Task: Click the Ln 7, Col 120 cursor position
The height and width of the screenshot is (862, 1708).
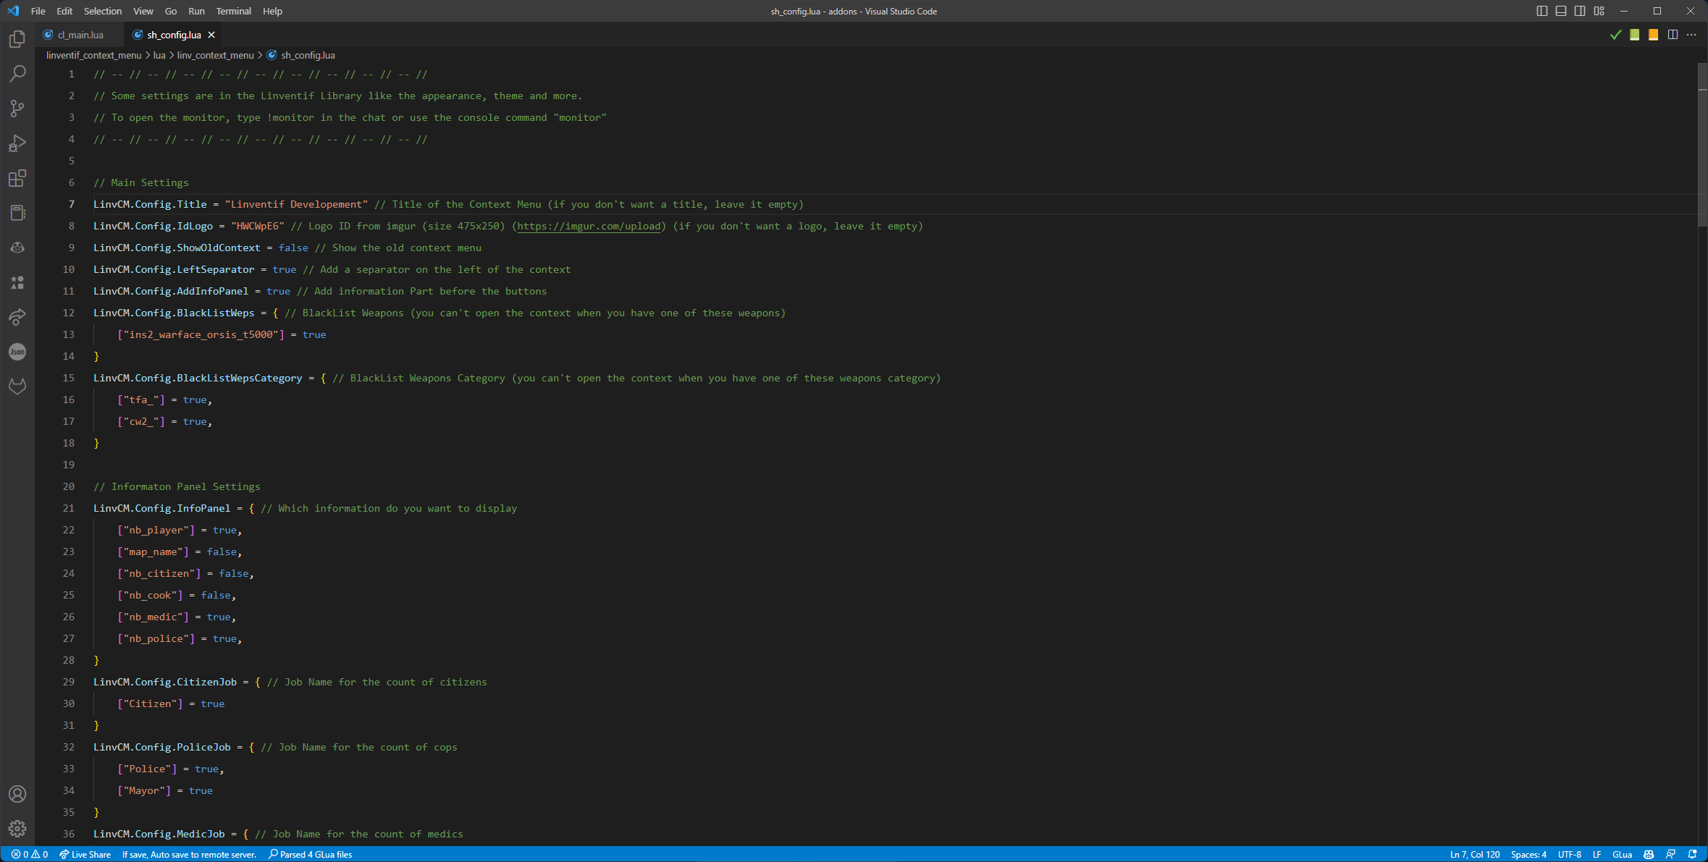Action: [x=1475, y=855]
